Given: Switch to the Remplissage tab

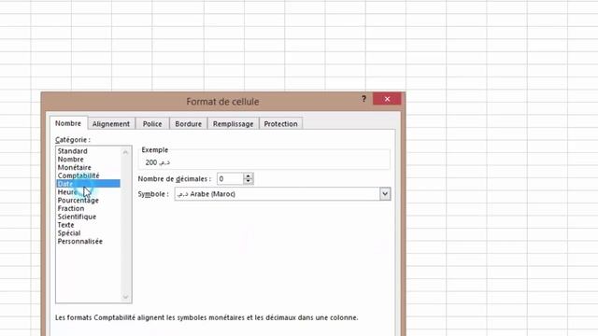Looking at the screenshot, I should [233, 124].
